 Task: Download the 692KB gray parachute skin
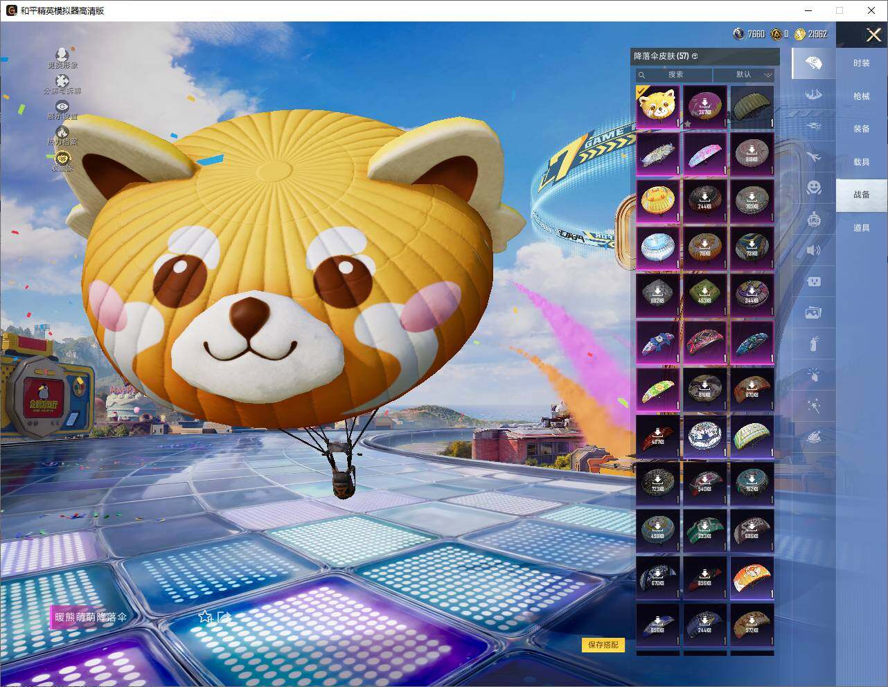(658, 295)
